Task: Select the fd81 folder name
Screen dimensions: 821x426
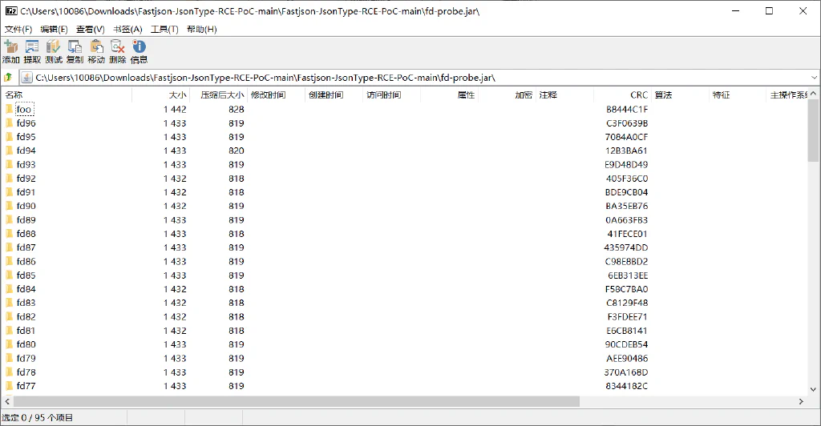Action: tap(26, 331)
